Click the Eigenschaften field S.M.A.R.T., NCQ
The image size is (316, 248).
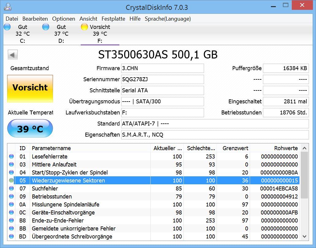pos(215,135)
